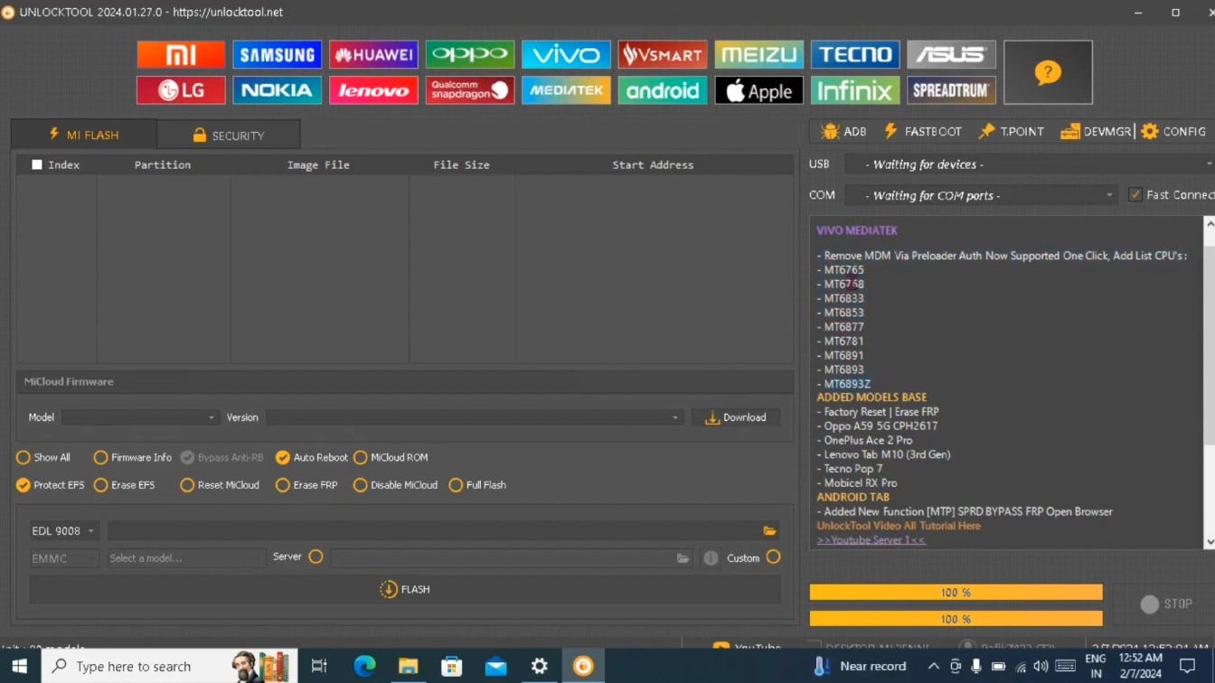Select the LG brand icon
Viewport: 1215px width, 683px height.
[x=181, y=90]
